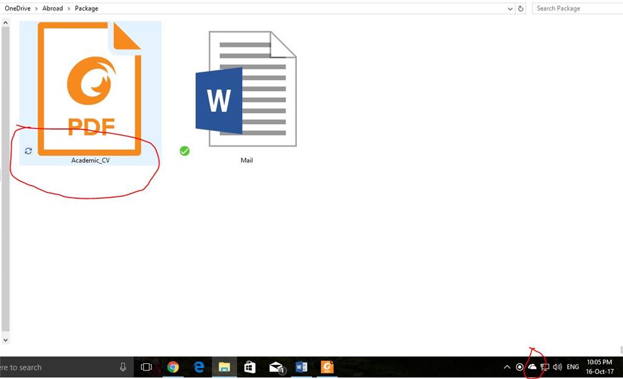Open the address bar history dropdown
Screen dimensions: 623x379
[x=510, y=9]
